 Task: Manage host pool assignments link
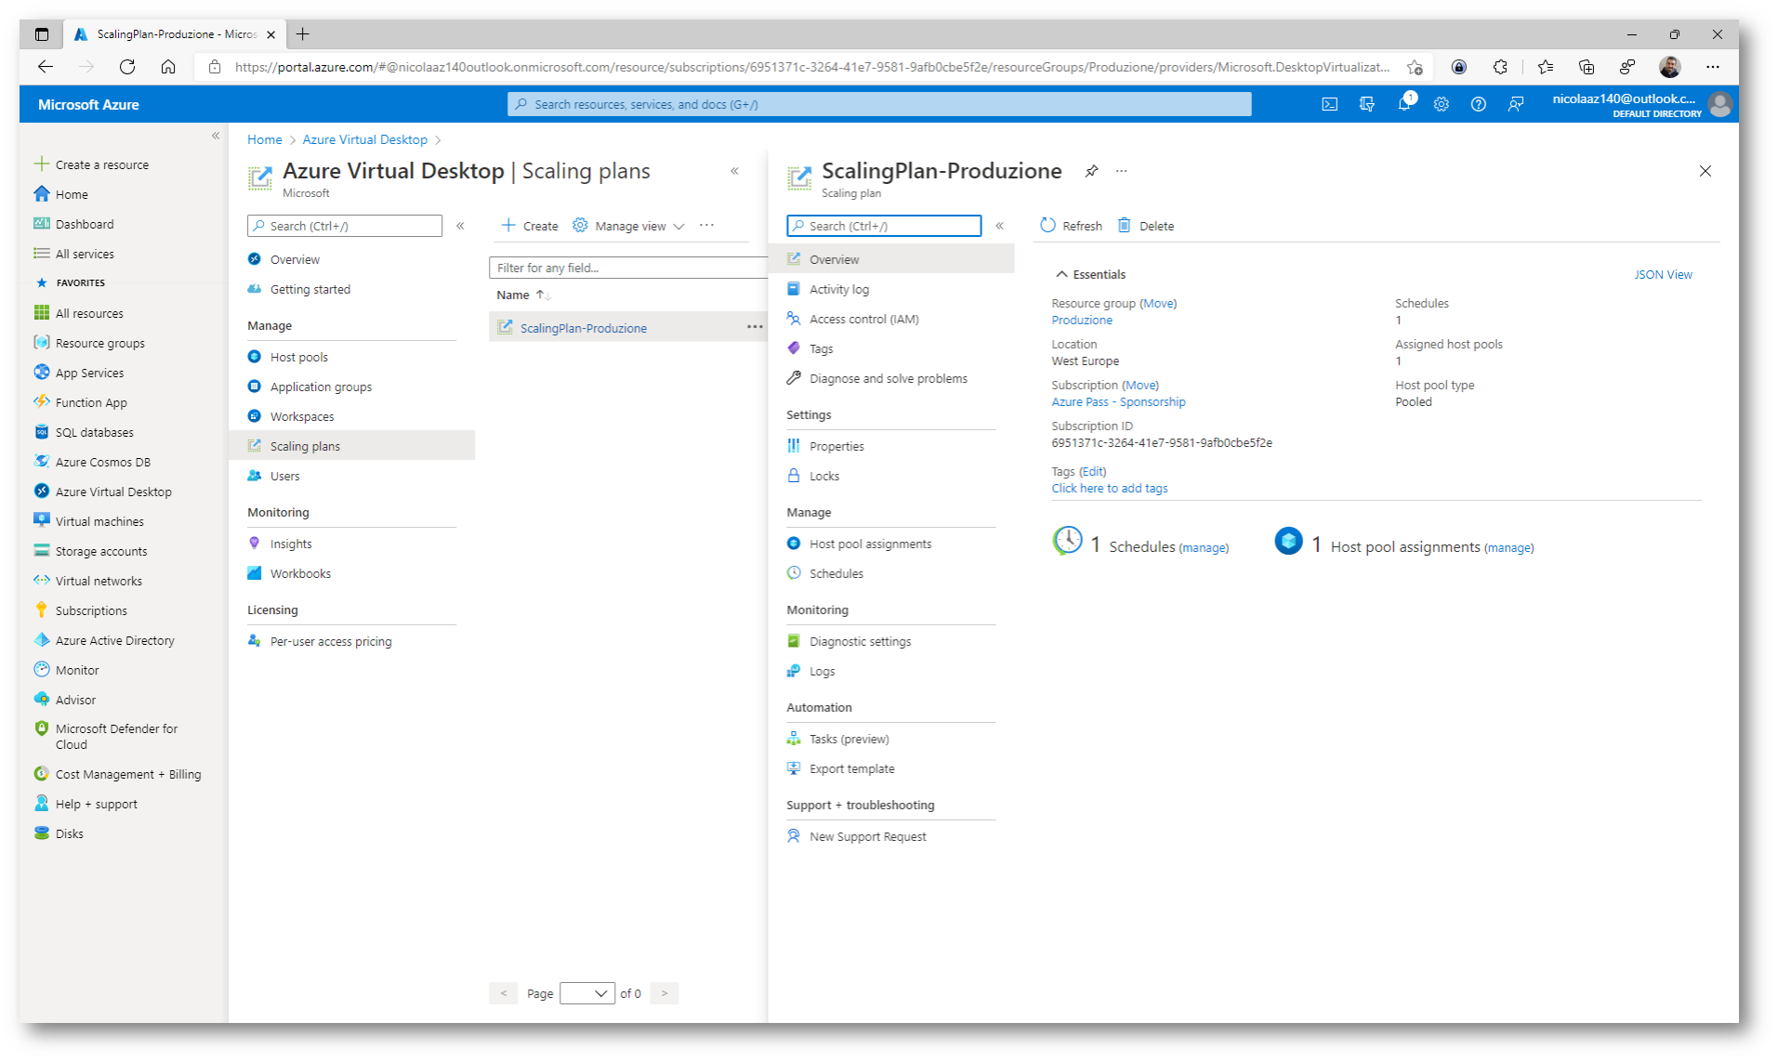[x=1508, y=548]
